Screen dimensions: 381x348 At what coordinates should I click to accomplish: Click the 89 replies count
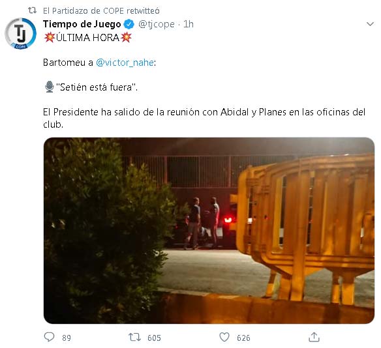click(x=67, y=338)
